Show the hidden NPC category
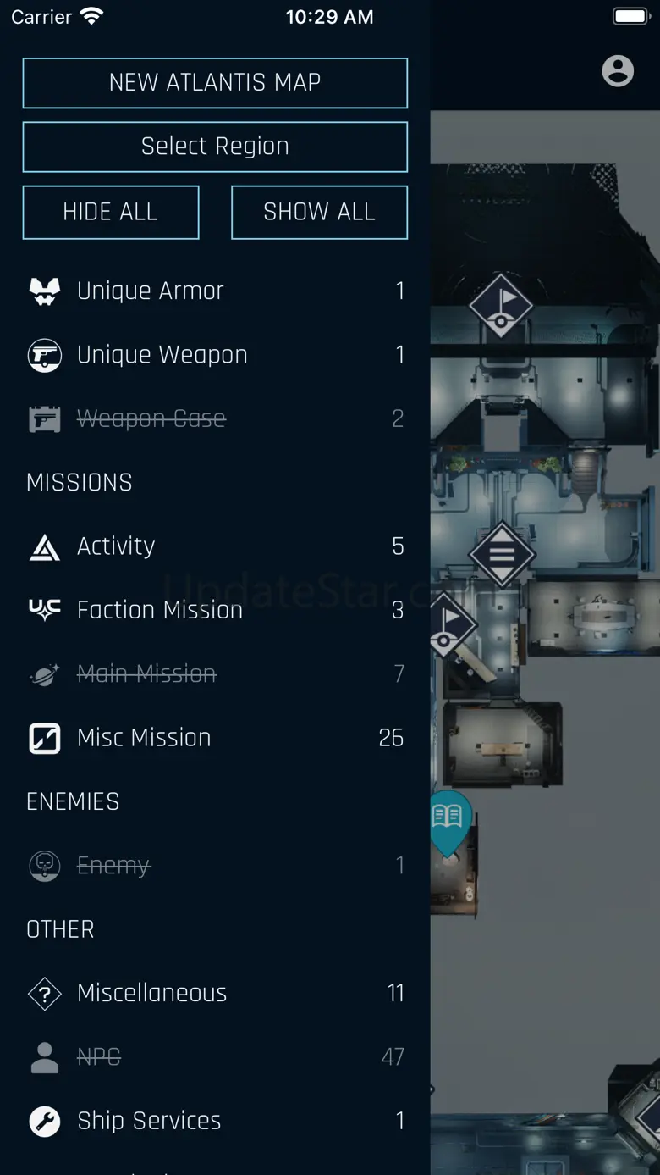Viewport: 660px width, 1175px height. [215, 1057]
